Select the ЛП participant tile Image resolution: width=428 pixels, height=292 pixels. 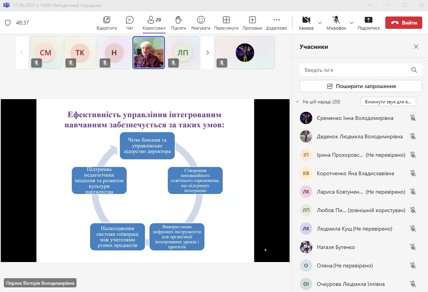click(x=183, y=53)
